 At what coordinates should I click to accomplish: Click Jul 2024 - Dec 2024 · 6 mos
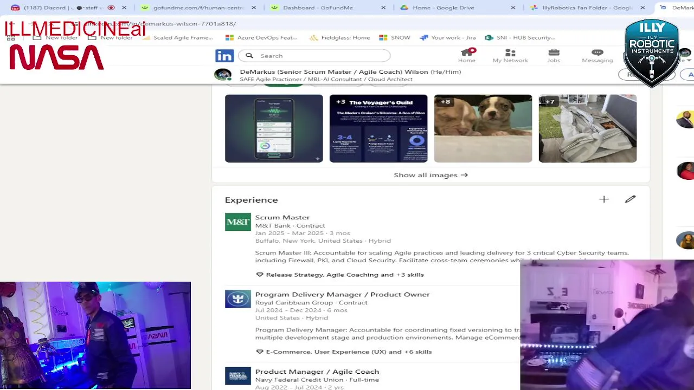pos(301,310)
